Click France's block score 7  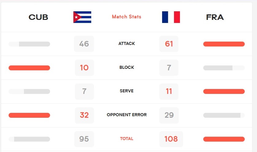click(x=169, y=68)
